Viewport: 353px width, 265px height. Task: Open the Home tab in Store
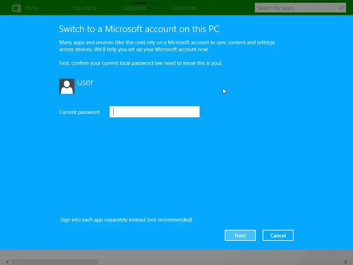coord(32,8)
